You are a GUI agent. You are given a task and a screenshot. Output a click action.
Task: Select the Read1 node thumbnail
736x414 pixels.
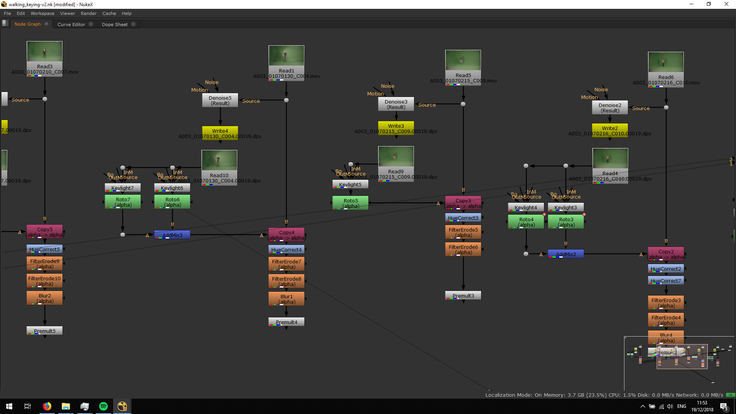[286, 56]
